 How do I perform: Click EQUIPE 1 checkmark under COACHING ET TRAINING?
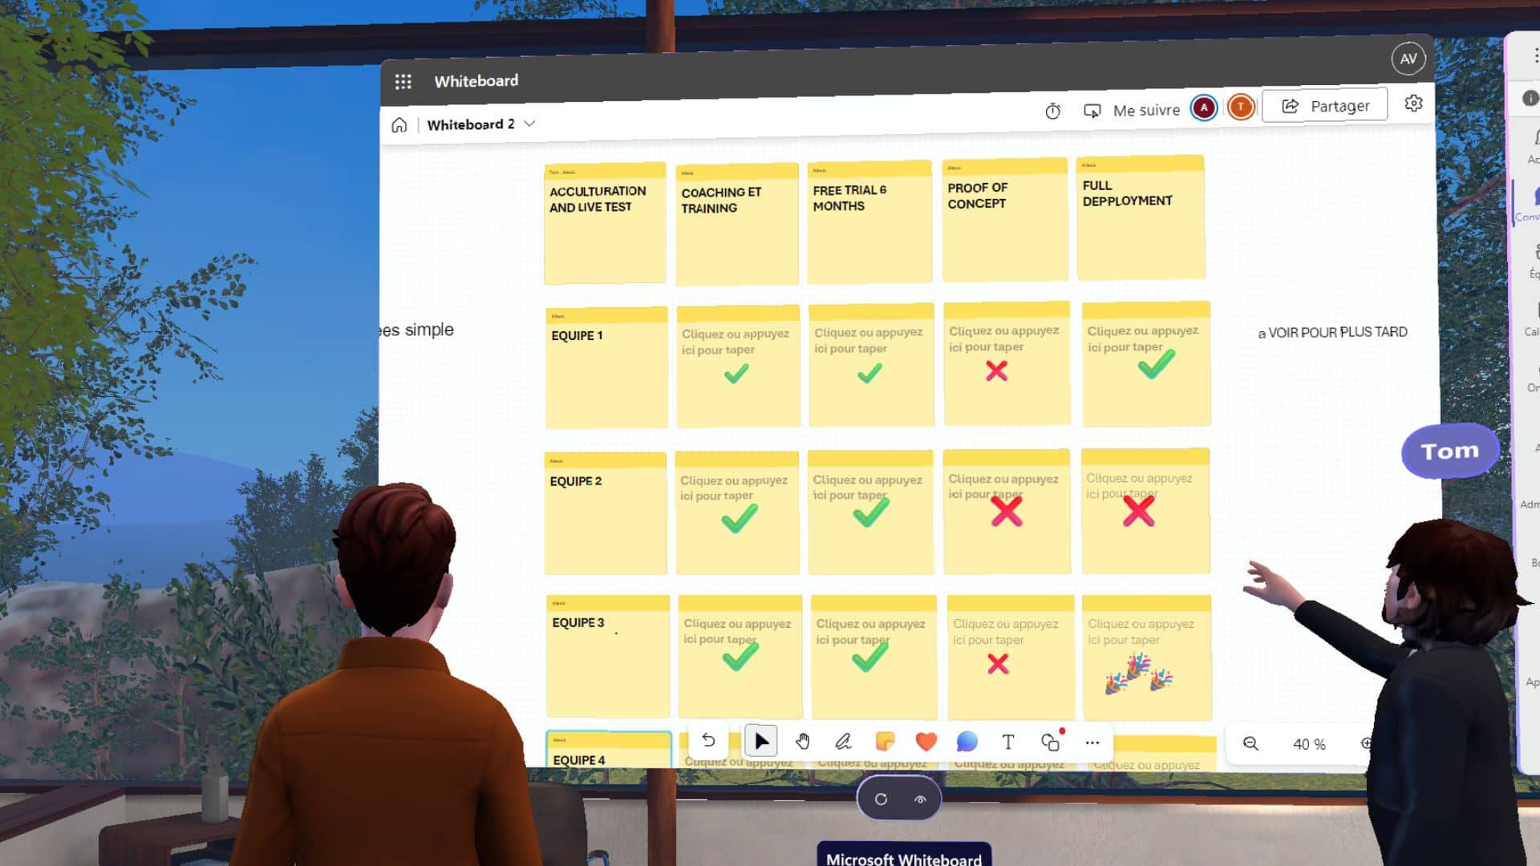pyautogui.click(x=736, y=374)
